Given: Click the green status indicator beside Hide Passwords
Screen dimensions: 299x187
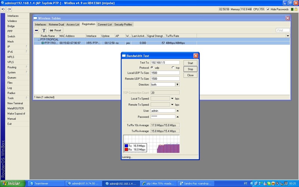Looking at the screenshot, I should pyautogui.click(x=292, y=9).
